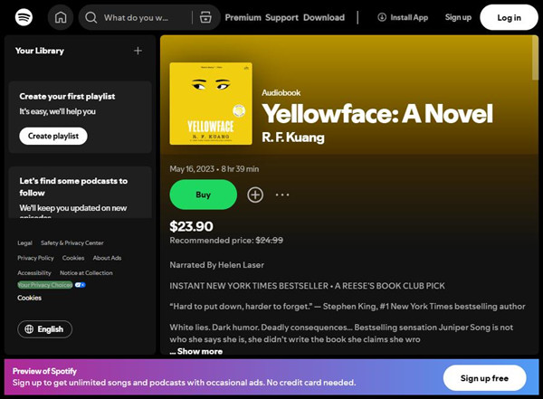
Task: Open Cookies link beside Privacy Policy
Action: click(73, 258)
